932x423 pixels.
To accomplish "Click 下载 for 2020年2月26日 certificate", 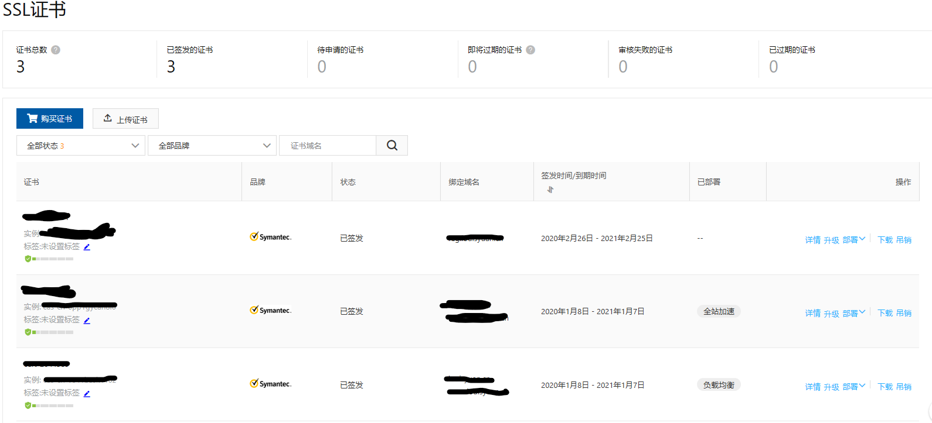I will click(x=885, y=240).
